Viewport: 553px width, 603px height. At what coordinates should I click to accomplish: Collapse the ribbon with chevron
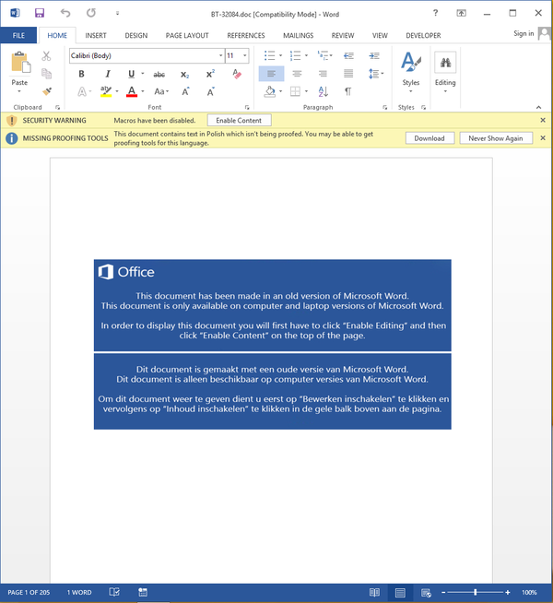coord(539,107)
